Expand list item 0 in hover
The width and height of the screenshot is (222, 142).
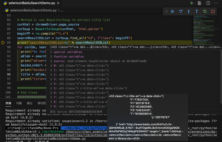[x=51, y=66]
